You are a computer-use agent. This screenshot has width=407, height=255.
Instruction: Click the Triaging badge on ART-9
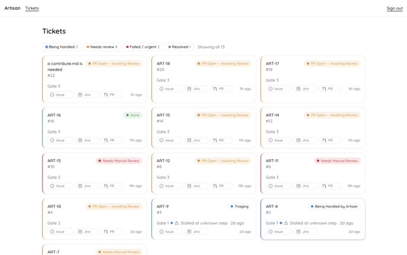239,207
